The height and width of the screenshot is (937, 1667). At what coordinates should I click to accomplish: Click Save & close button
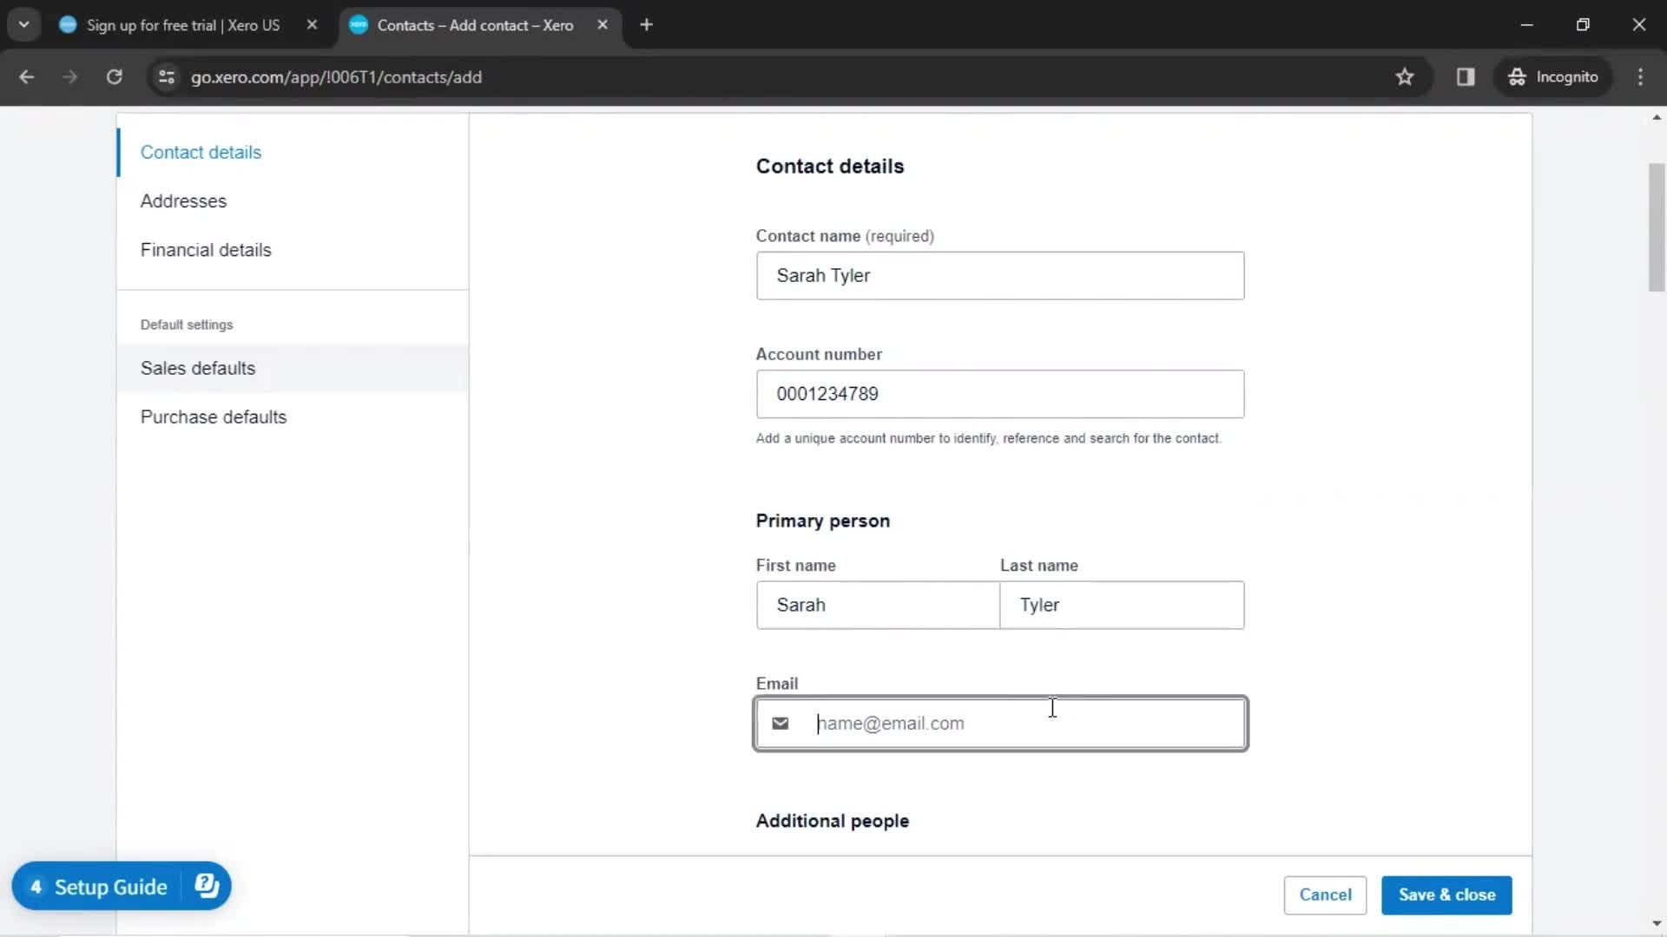[x=1446, y=895]
